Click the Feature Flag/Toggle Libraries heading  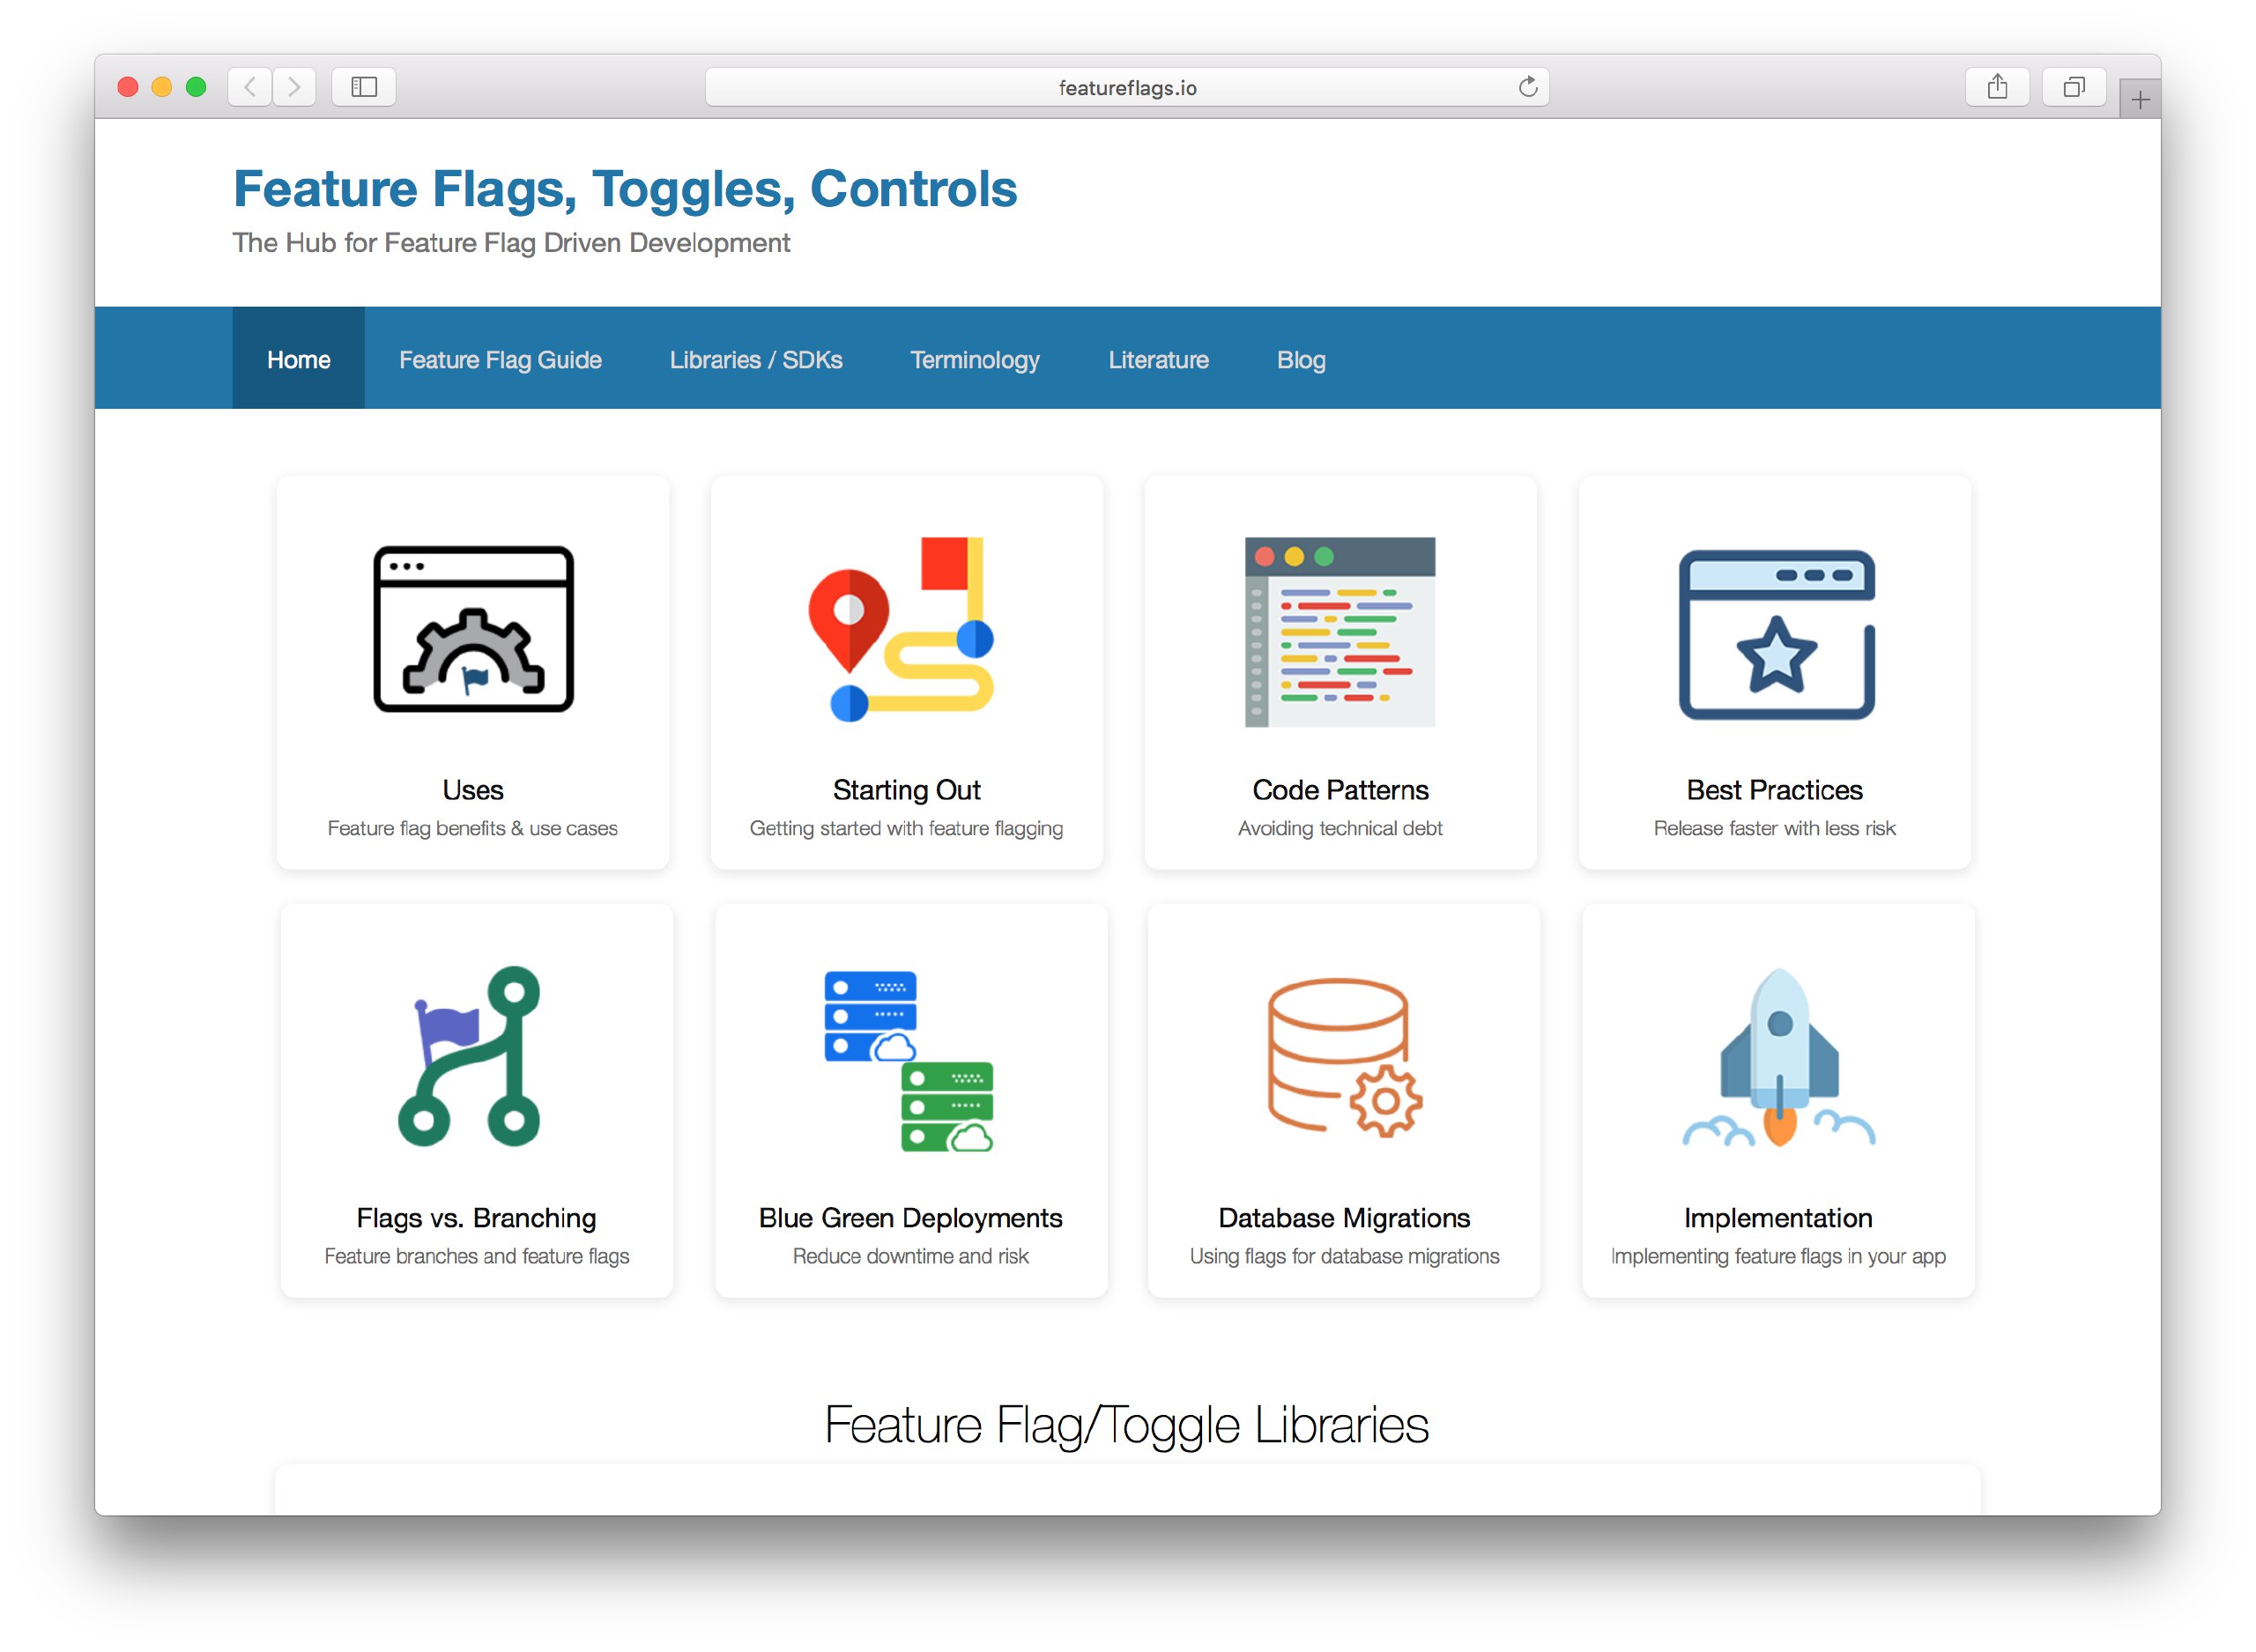point(1127,1425)
